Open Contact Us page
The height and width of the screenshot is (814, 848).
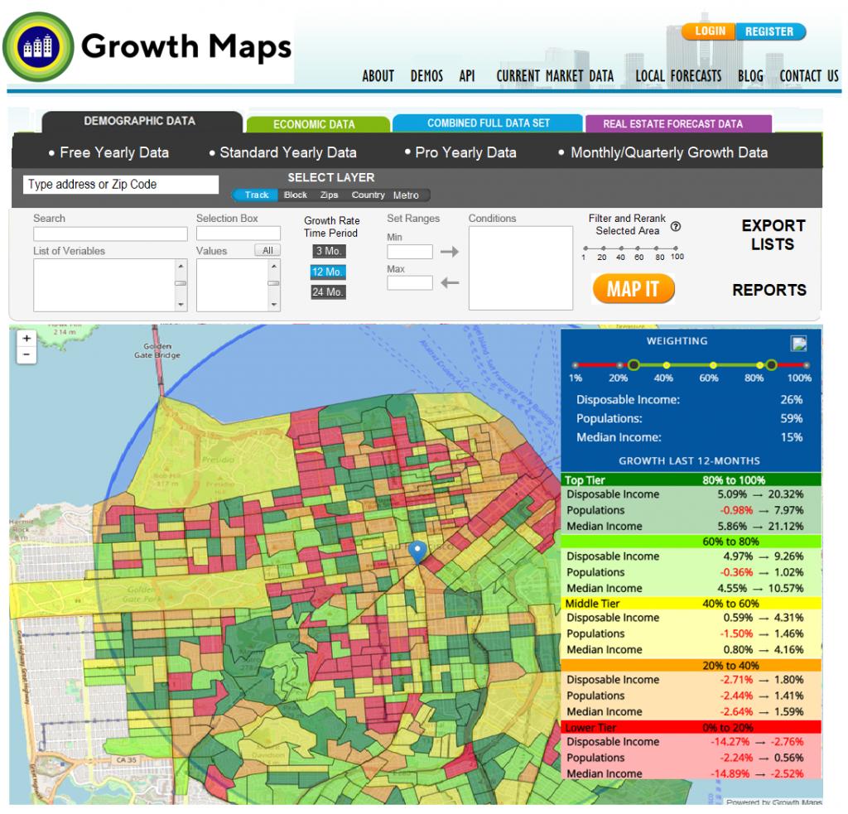click(x=809, y=76)
